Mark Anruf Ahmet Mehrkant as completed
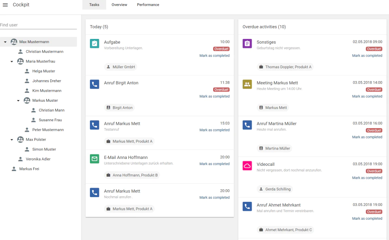The height and width of the screenshot is (240, 389). click(x=367, y=219)
